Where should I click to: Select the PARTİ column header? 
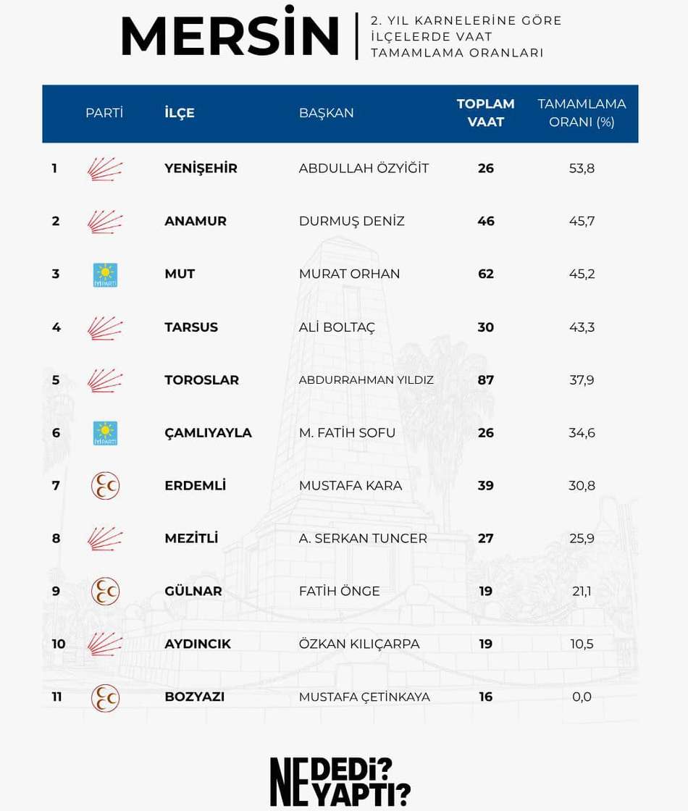pos(104,113)
